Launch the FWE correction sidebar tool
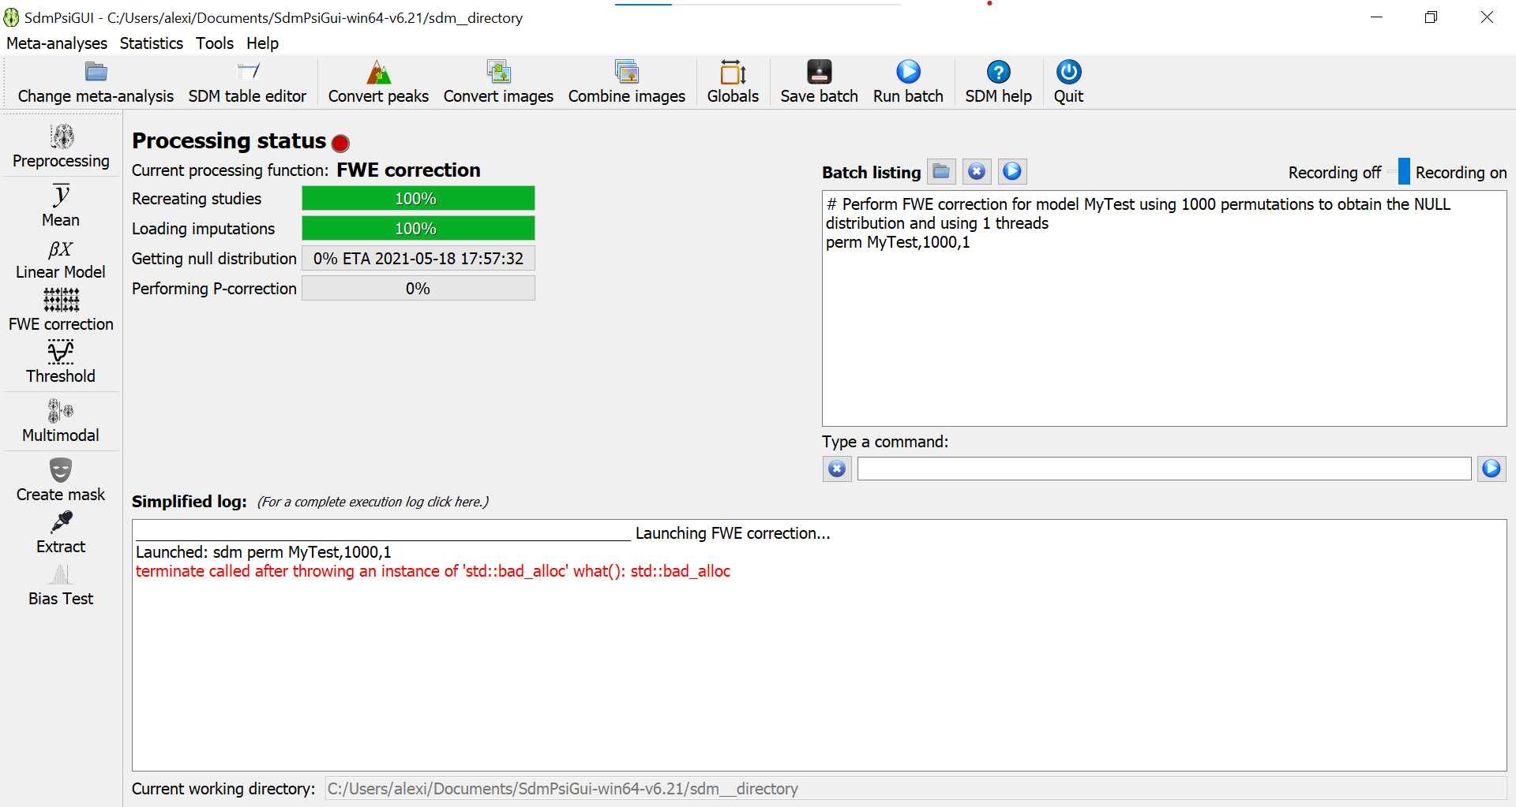Viewport: 1516px width, 807px height. pyautogui.click(x=61, y=310)
